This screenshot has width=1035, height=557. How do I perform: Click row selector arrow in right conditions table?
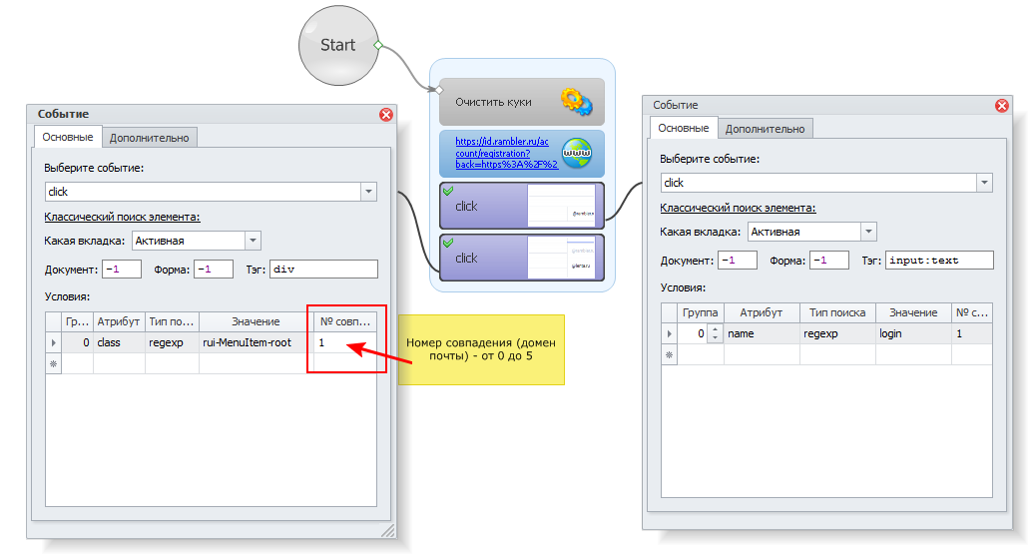[670, 333]
